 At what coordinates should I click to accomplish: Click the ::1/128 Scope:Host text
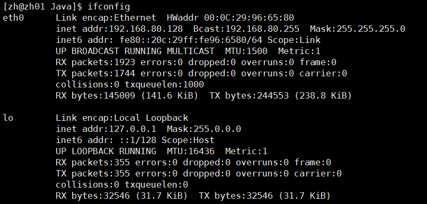tap(167, 140)
